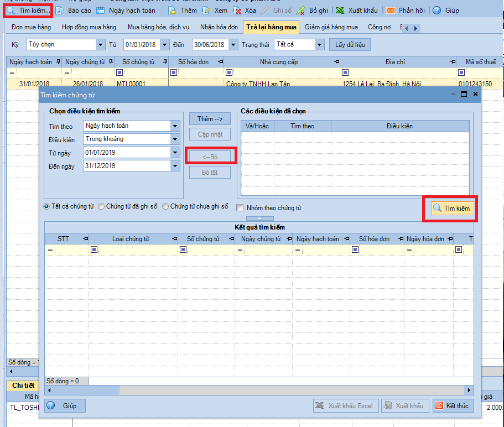Image resolution: width=504 pixels, height=427 pixels.
Task: Open the Điều kiện dropdown
Action: coord(175,139)
